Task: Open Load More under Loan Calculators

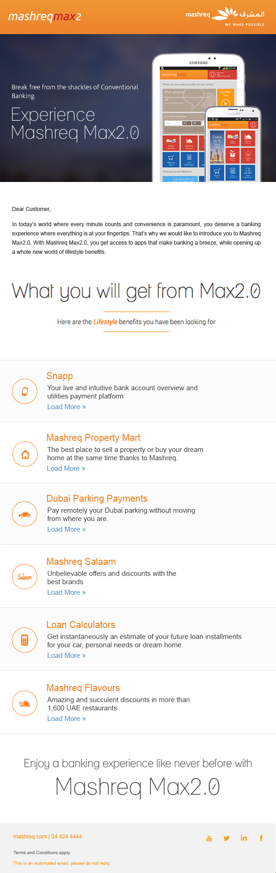Action: tap(66, 656)
